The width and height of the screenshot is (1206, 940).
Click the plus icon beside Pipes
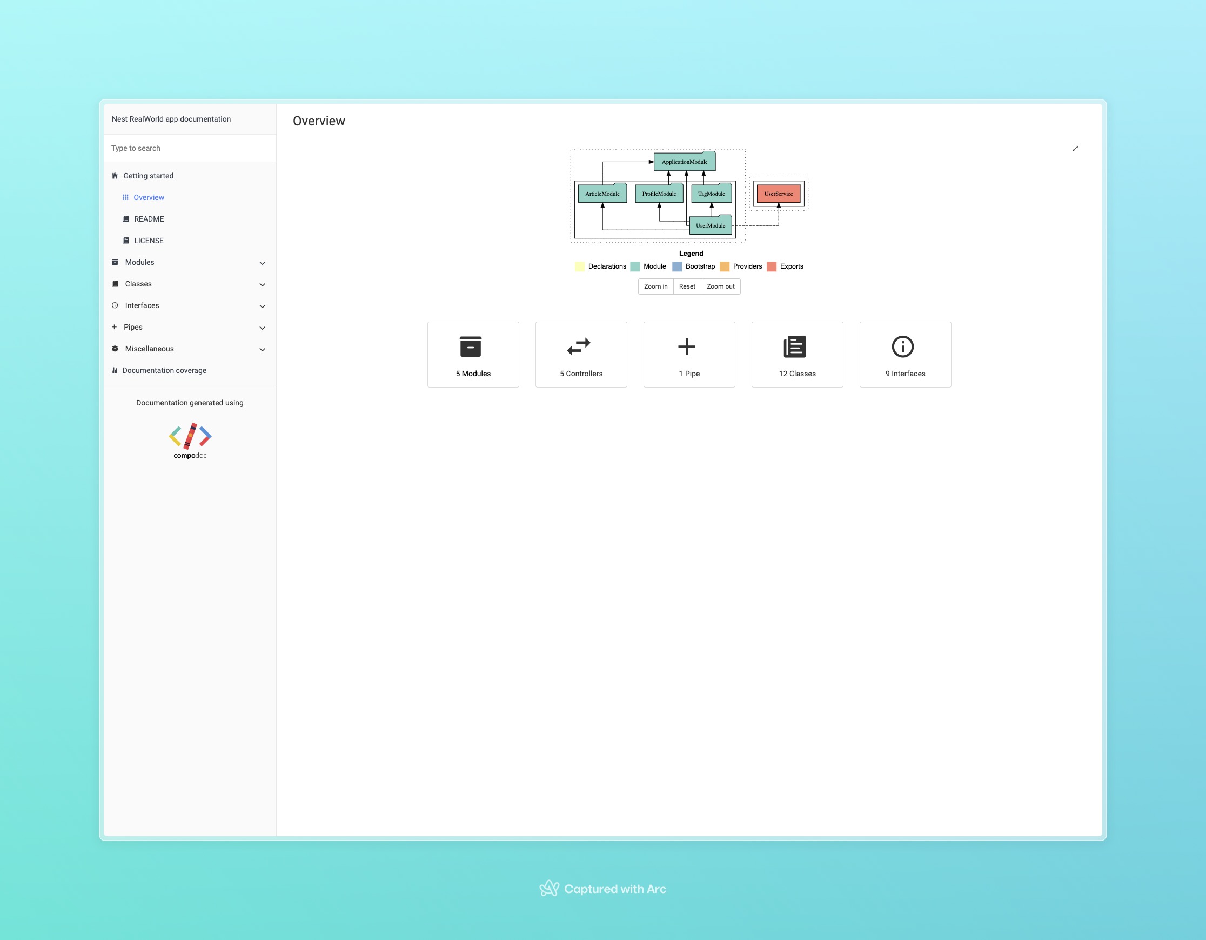(115, 327)
